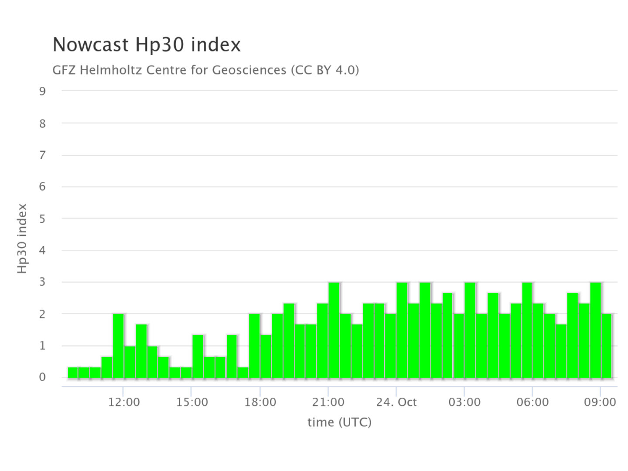Select the rightmost green bar in chart
Viewport: 628px width, 471px height.
[x=607, y=345]
